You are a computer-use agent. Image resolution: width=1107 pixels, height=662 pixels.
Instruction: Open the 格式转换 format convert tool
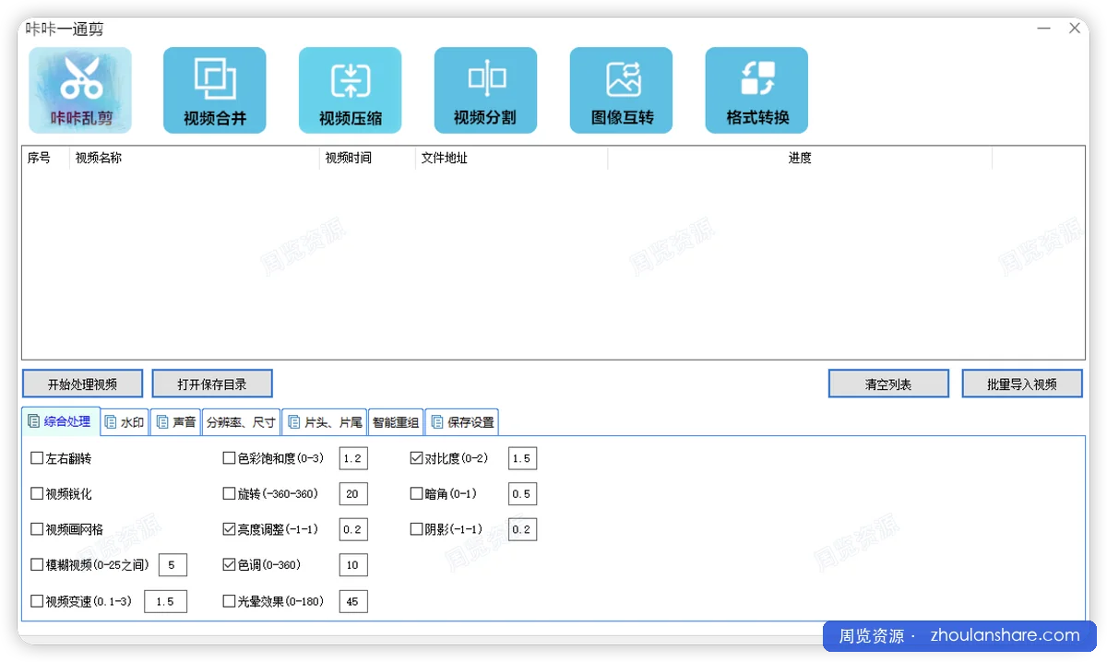[756, 90]
